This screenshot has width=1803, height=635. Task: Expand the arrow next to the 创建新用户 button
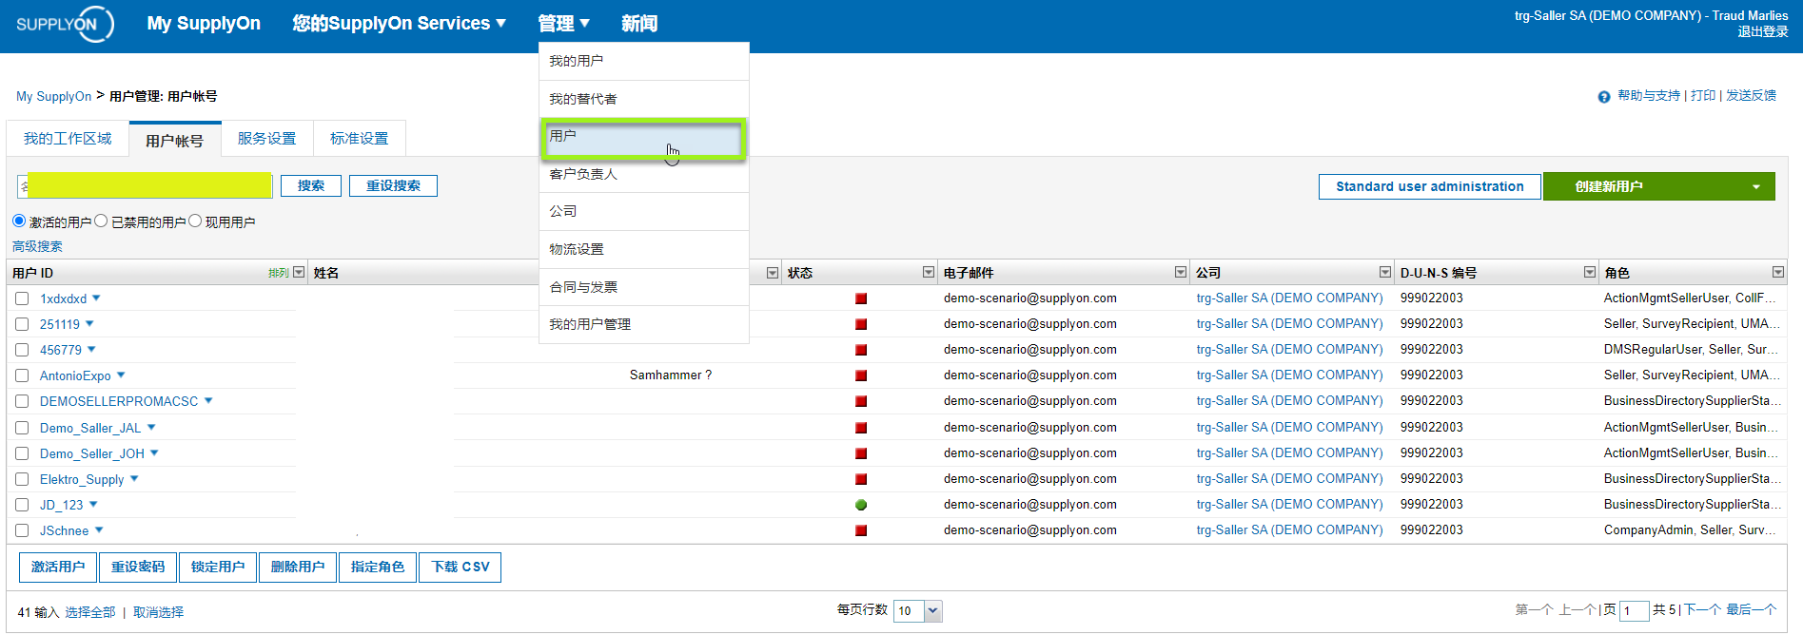tap(1756, 186)
